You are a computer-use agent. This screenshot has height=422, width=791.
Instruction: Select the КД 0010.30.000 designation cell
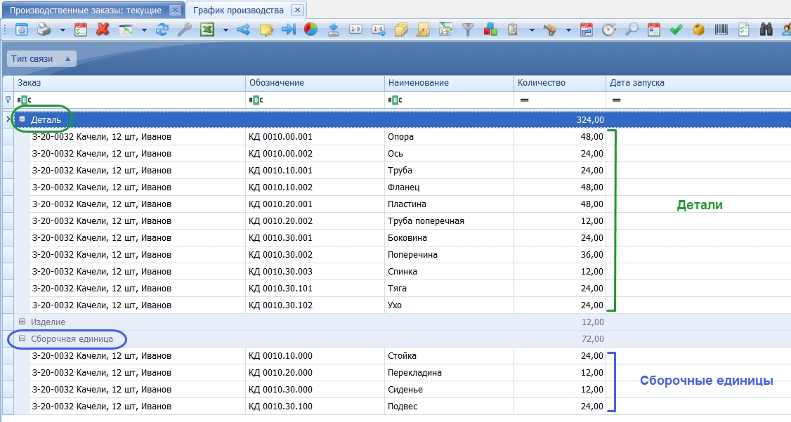[x=315, y=389]
